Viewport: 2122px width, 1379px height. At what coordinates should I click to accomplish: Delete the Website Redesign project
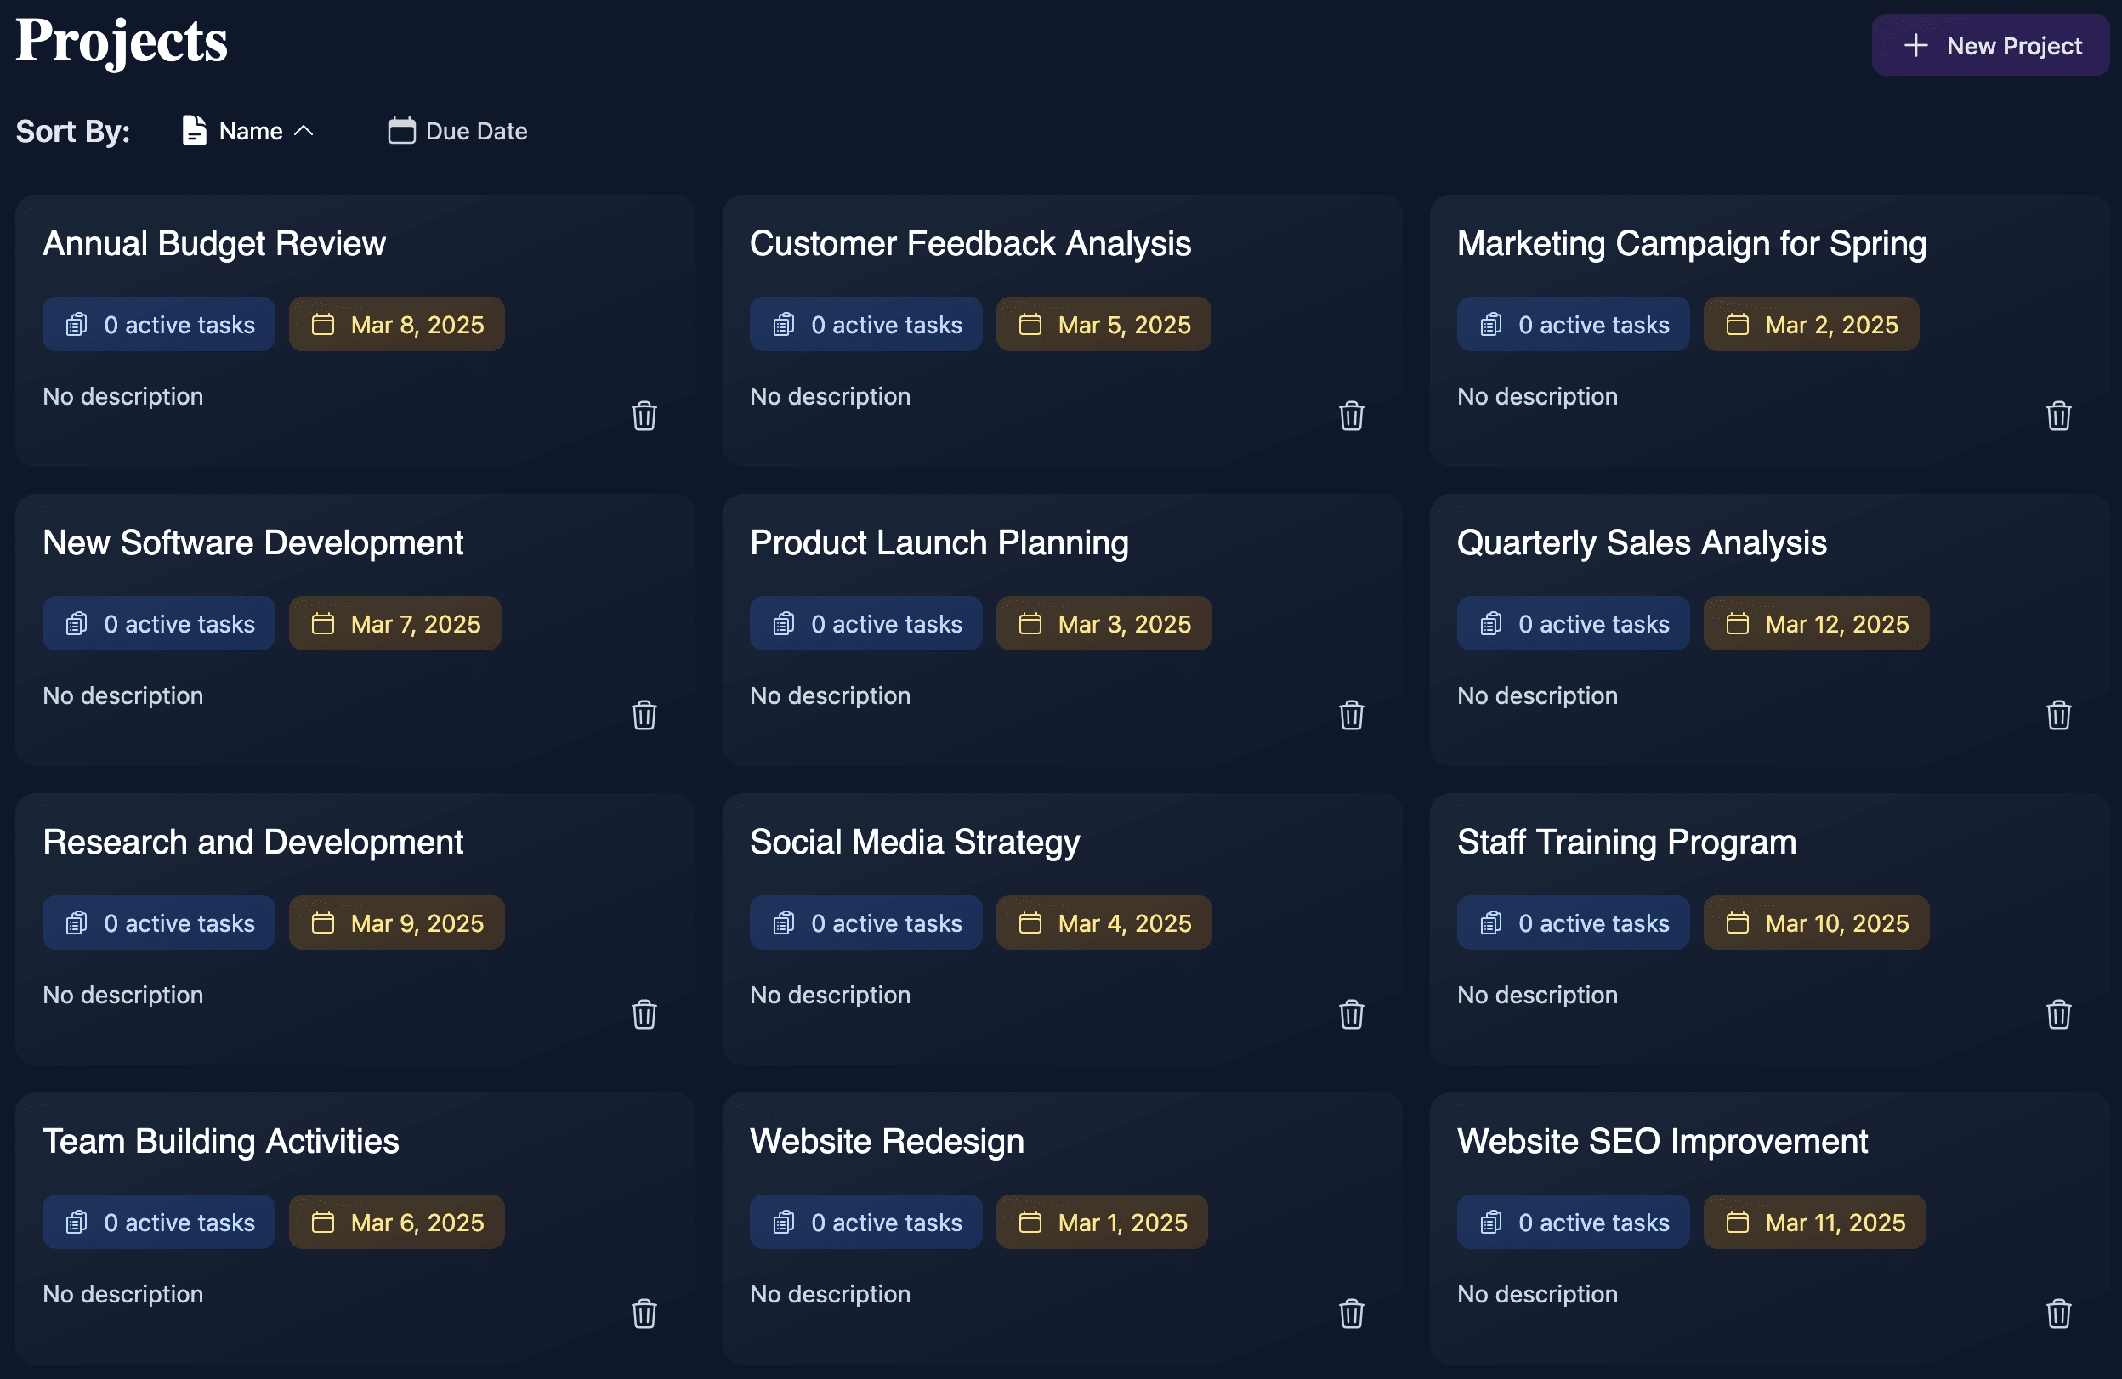[x=1351, y=1314]
